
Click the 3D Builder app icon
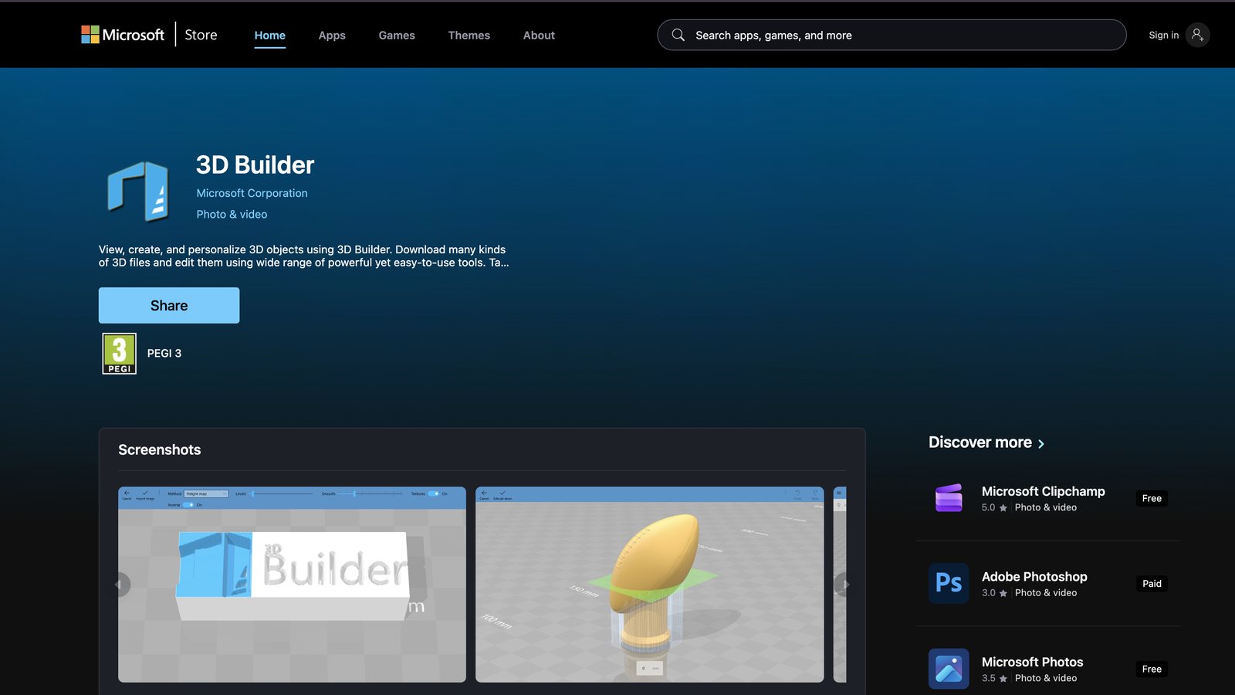point(138,191)
